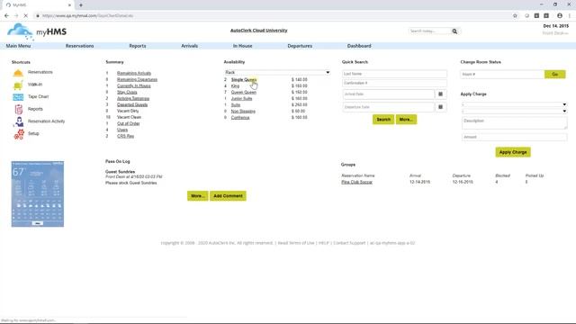
Task: Click the search magnifier icon in header
Action: point(454,31)
